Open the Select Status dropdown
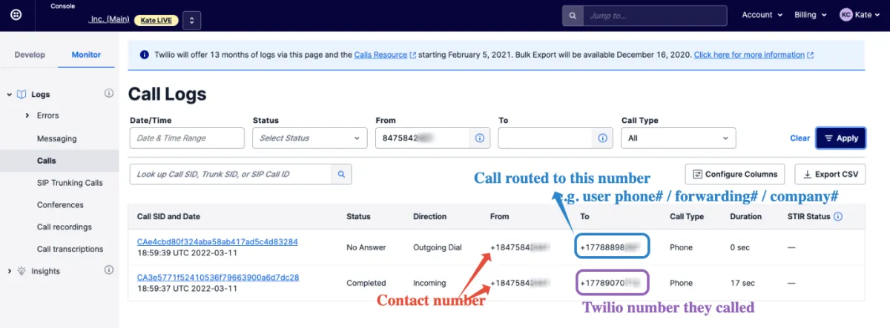890x328 pixels. 310,138
